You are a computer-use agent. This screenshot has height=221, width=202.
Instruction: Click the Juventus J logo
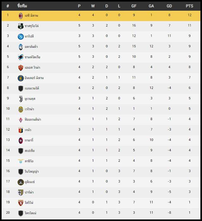[21, 99]
